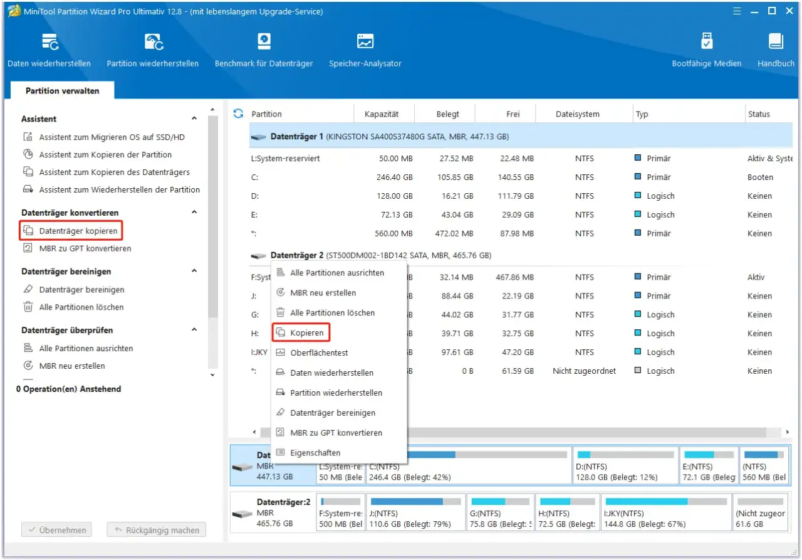Open the hamburger menu in title bar
This screenshot has height=560, width=802.
[737, 11]
